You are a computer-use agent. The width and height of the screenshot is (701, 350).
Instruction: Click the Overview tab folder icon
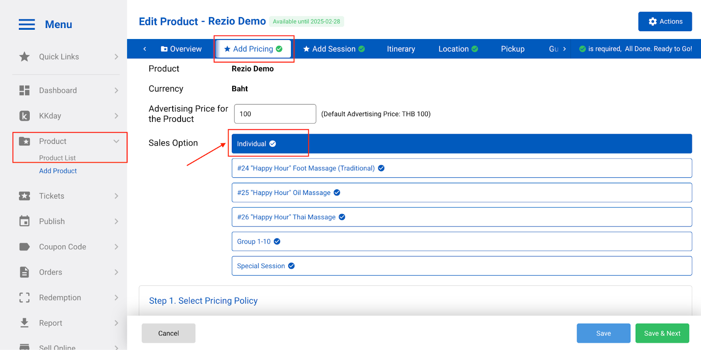pos(164,49)
